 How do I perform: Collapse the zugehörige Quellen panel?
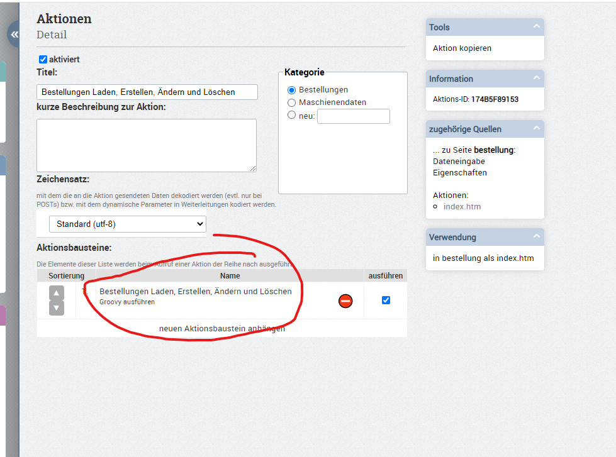point(536,129)
